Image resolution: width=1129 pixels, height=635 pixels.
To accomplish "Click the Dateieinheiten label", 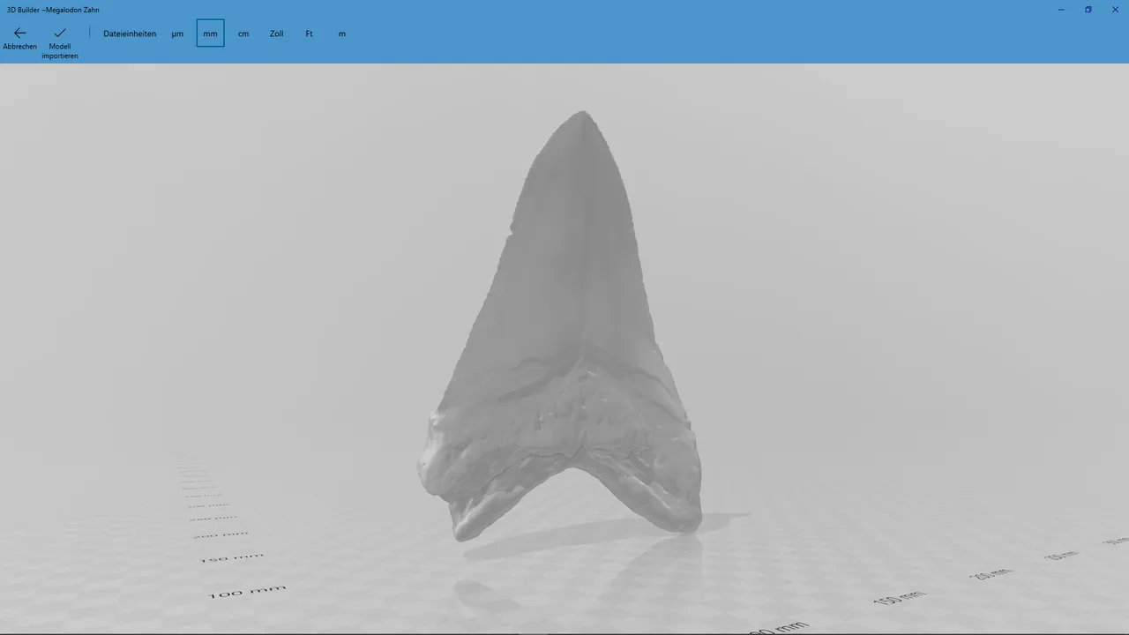I will coord(130,34).
